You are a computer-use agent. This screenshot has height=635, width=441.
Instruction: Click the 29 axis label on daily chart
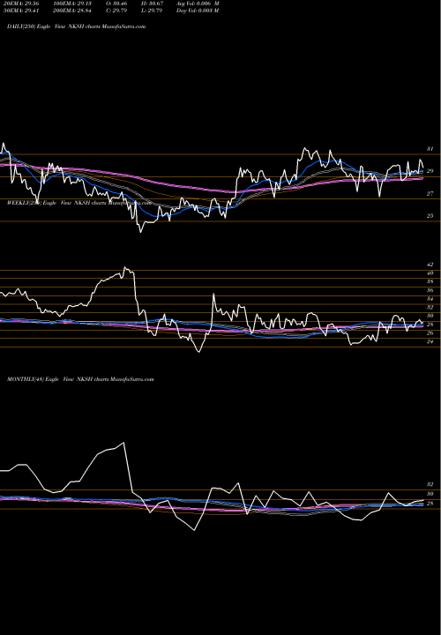[430, 171]
